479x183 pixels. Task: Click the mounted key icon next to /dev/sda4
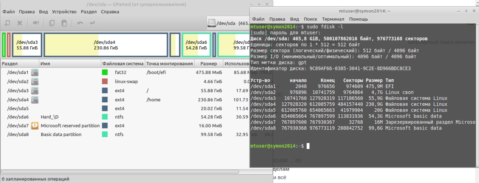pos(34,100)
